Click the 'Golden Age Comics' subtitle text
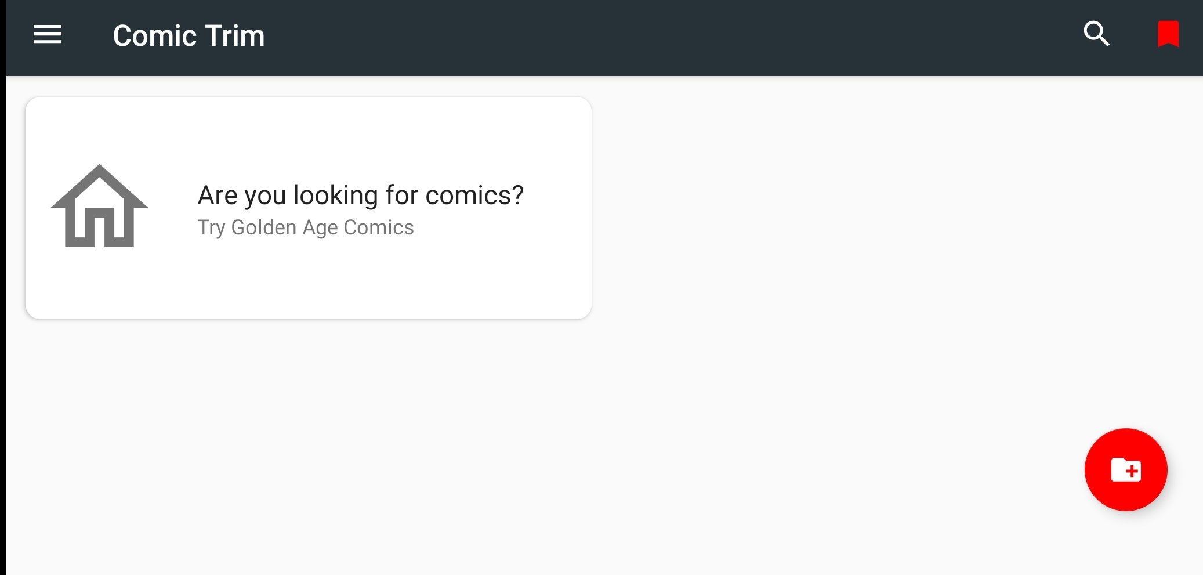The width and height of the screenshot is (1203, 575). [x=323, y=227]
